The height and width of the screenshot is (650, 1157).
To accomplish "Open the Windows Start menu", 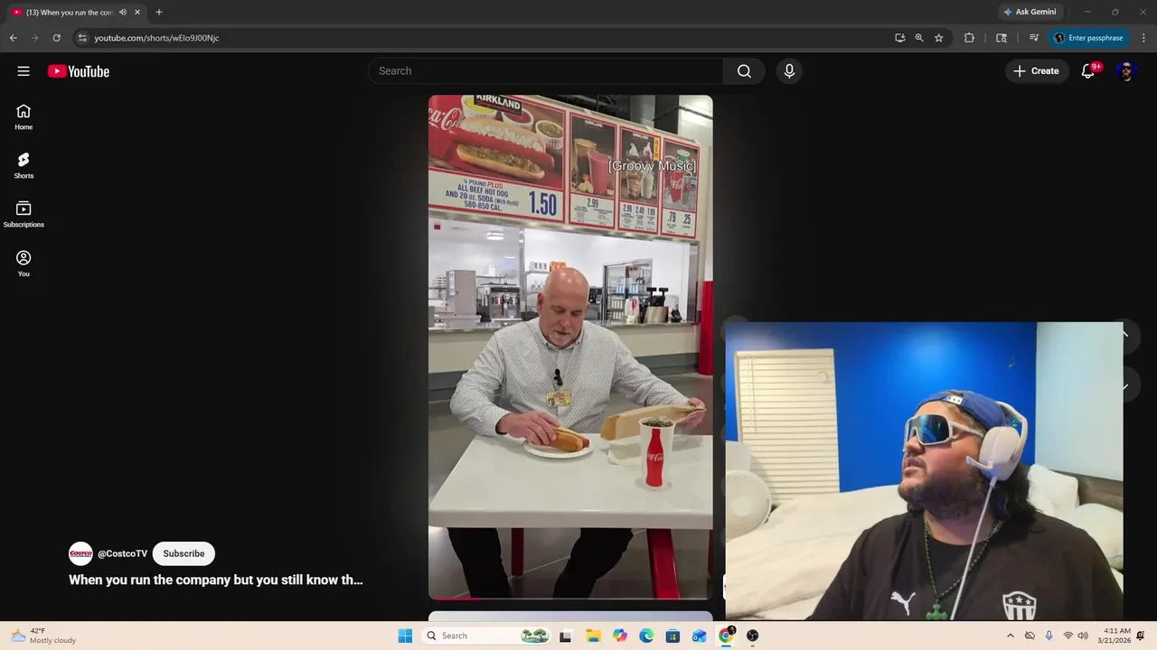I will (405, 636).
